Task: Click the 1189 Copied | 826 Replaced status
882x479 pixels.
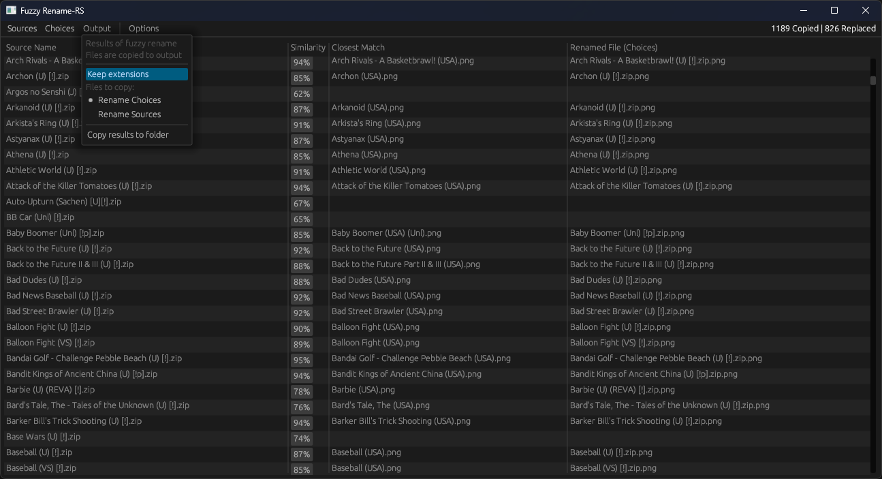Action: point(823,29)
